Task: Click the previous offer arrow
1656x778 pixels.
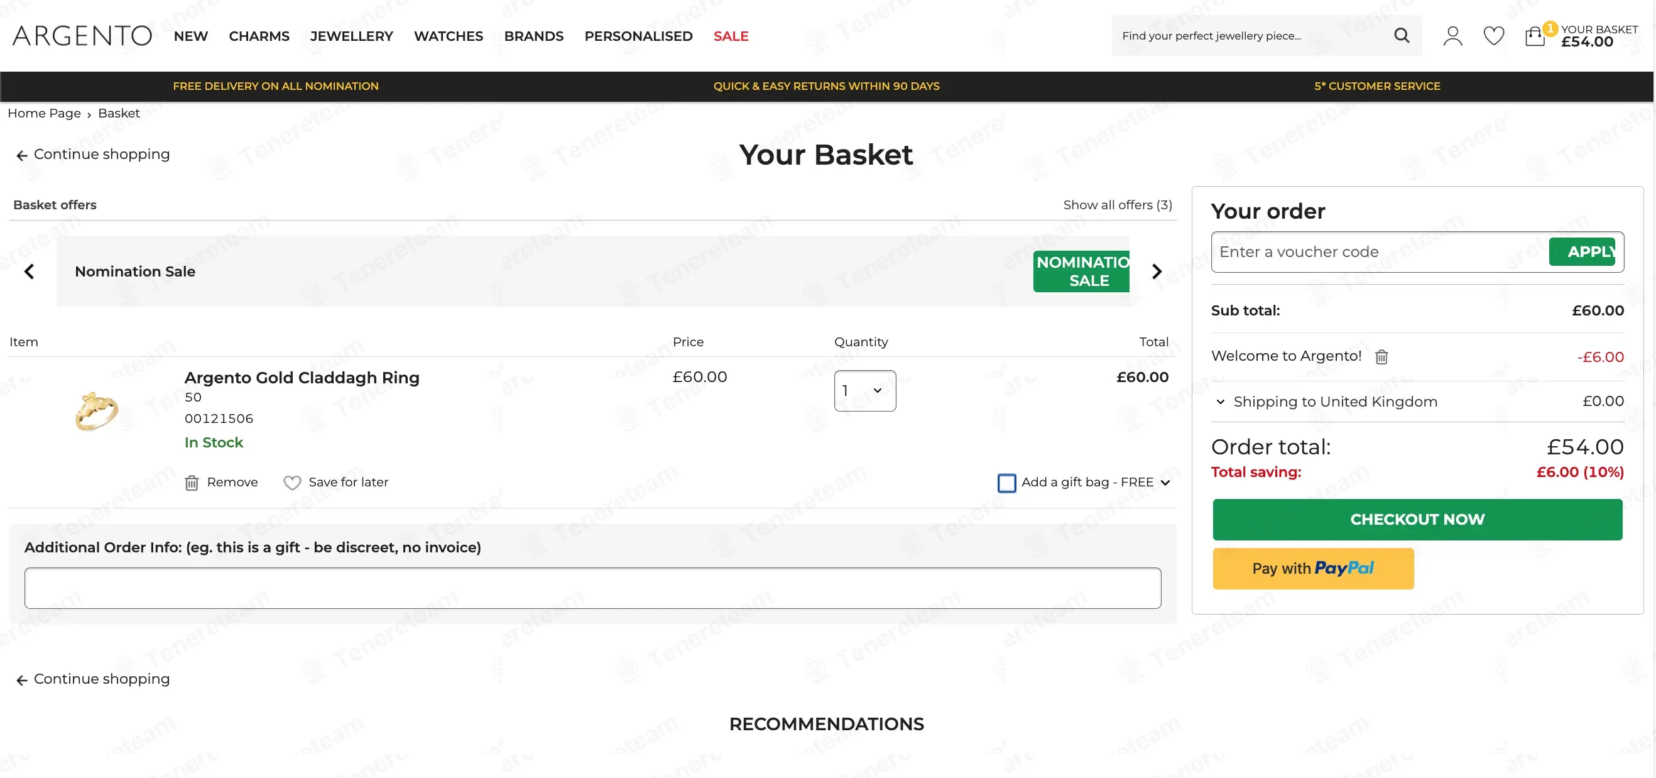Action: click(x=29, y=271)
